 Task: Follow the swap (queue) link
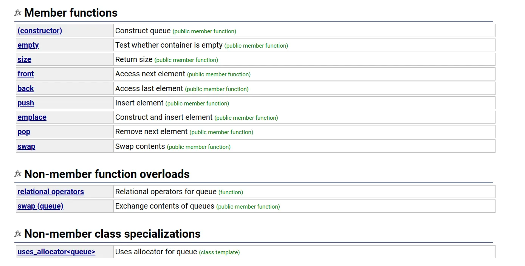(40, 206)
